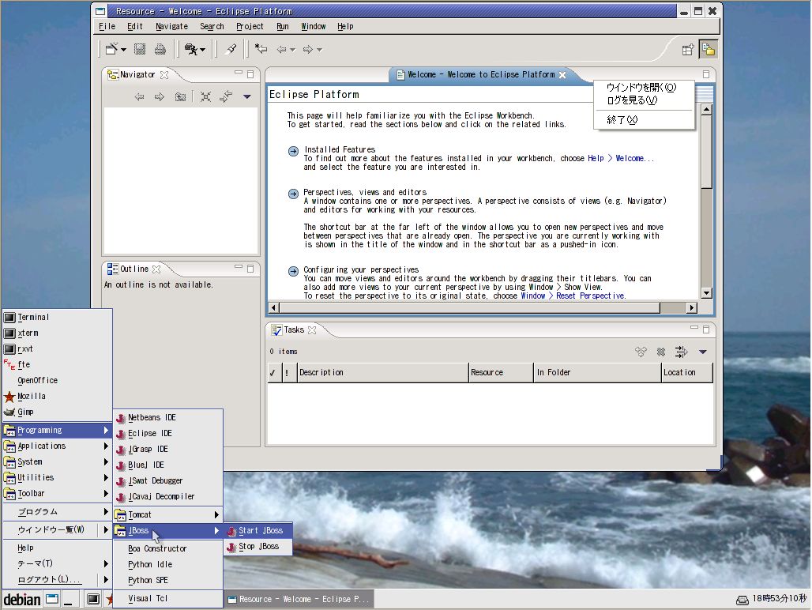812x610 pixels.
Task: Launch Netbeans IDE from Programming menu
Action: tap(167, 418)
